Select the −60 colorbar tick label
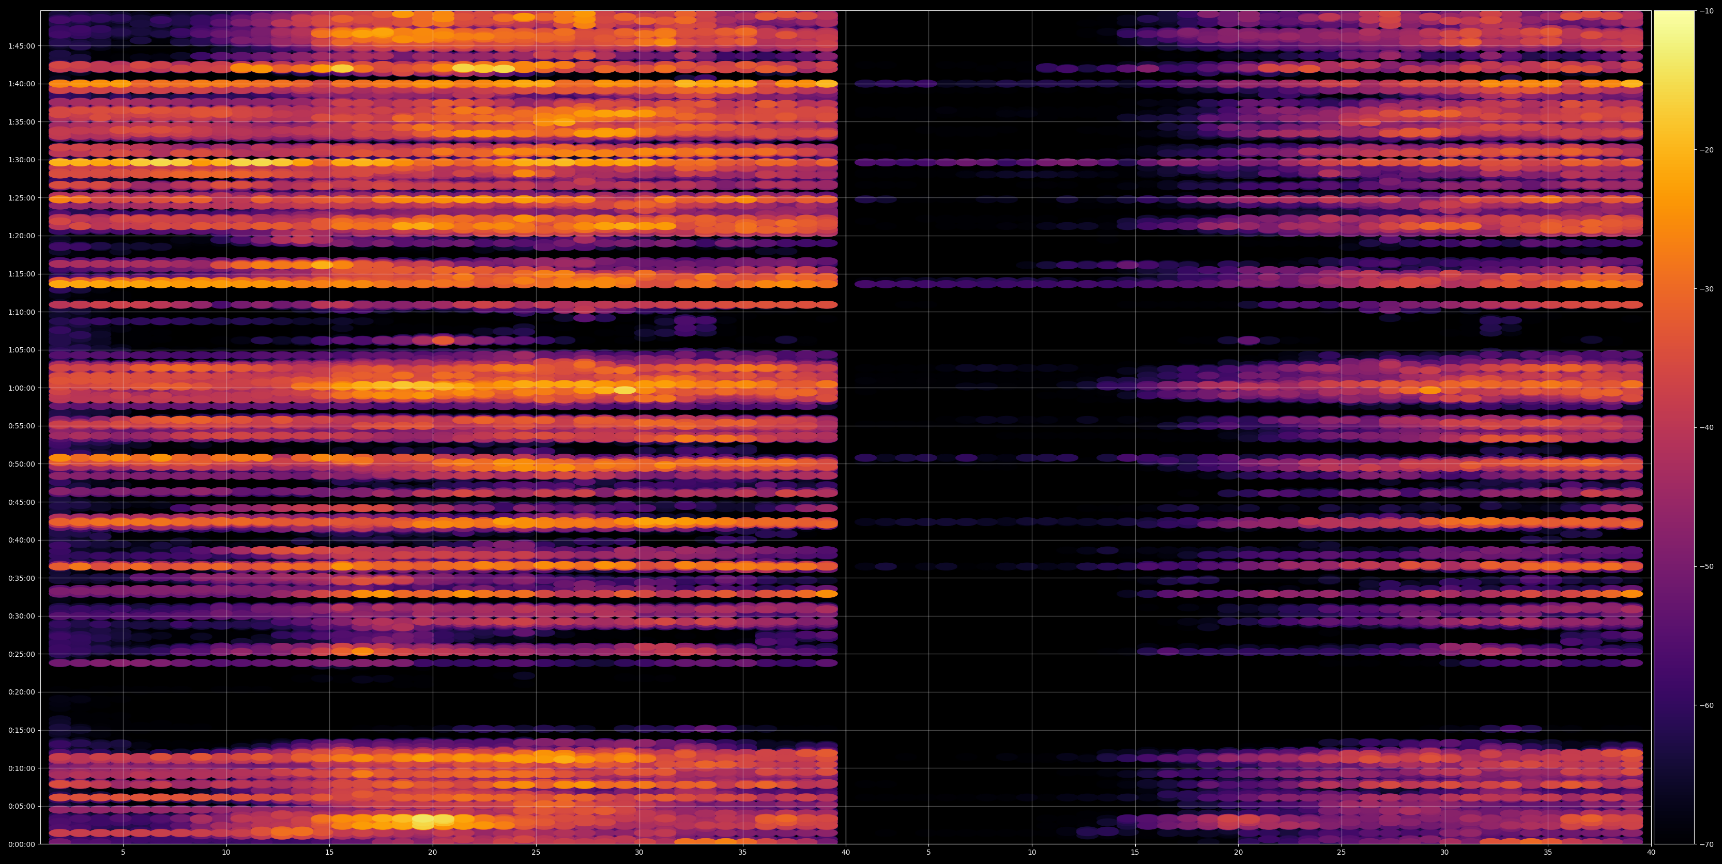 click(1706, 706)
